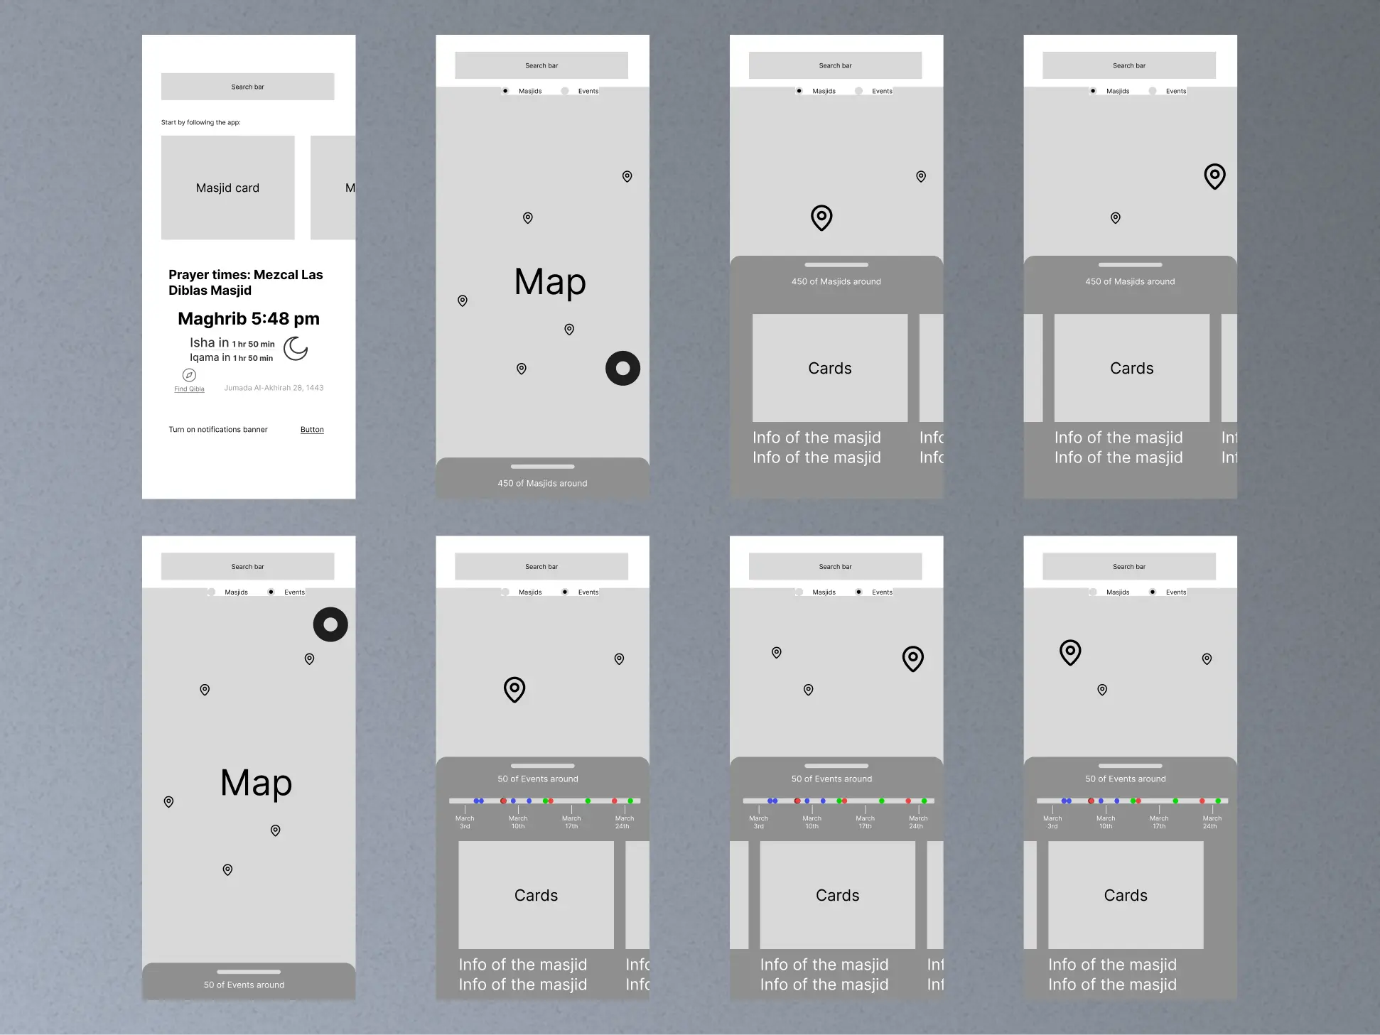Expand the collapsed '50 of Events around' sheet handle

pyautogui.click(x=249, y=971)
